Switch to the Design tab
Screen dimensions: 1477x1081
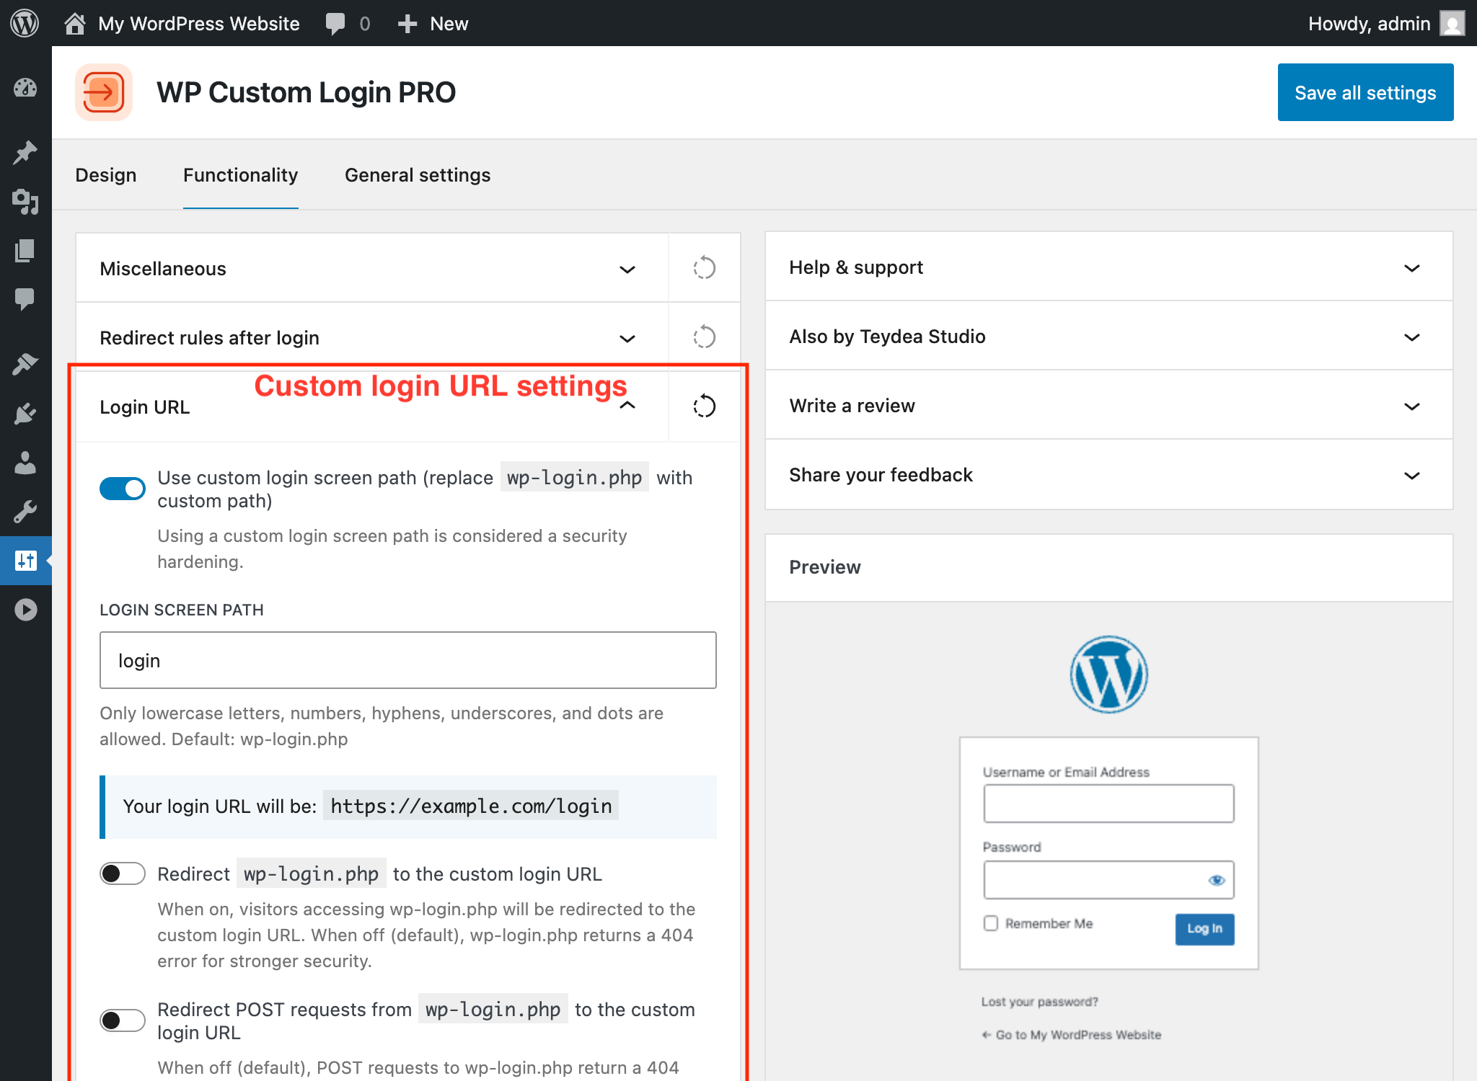(106, 175)
